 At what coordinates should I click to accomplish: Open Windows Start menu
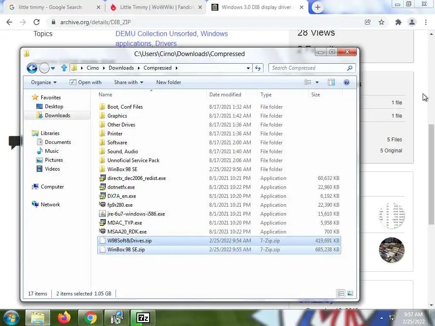11,318
